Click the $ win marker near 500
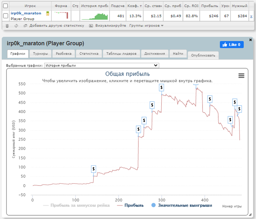This screenshot has width=256, height=219. point(162,87)
